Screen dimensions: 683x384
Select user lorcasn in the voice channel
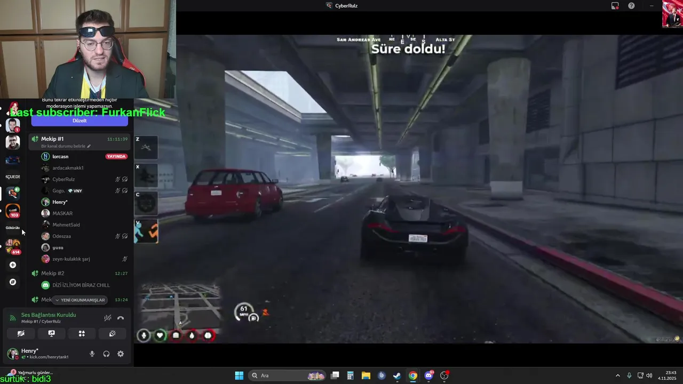point(60,156)
